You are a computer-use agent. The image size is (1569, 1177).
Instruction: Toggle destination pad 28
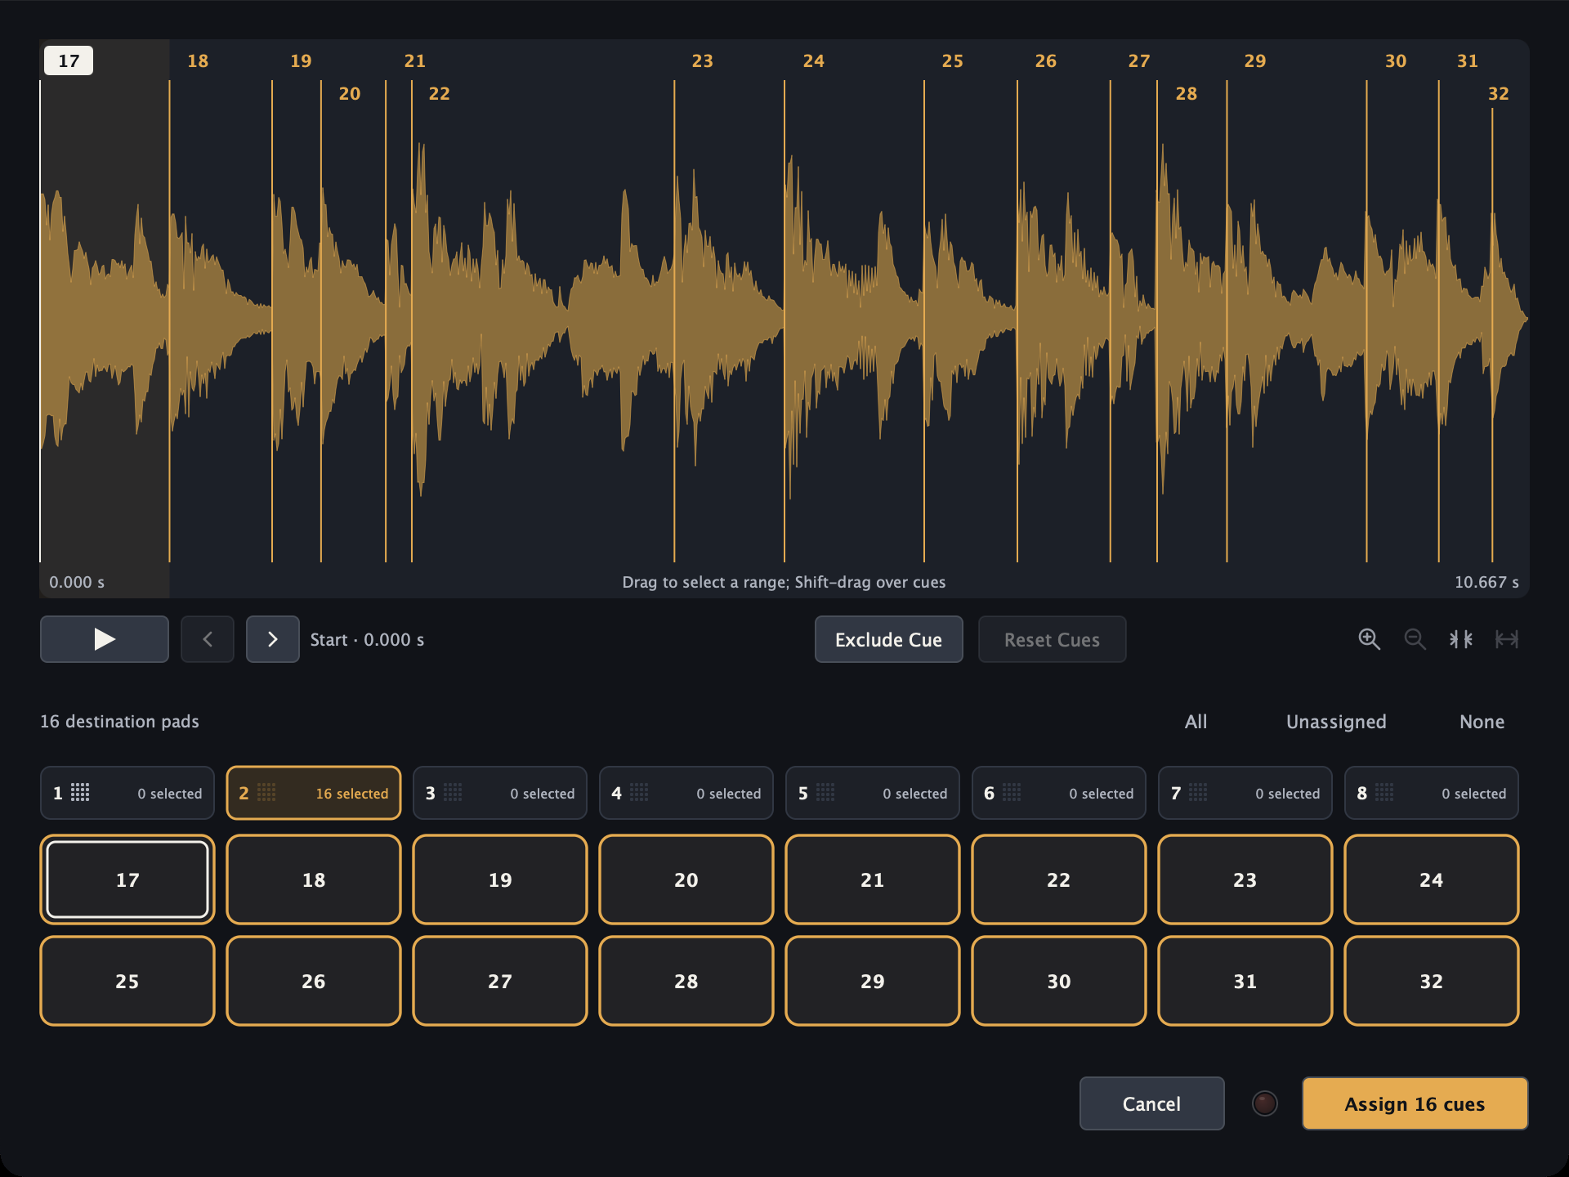686,981
